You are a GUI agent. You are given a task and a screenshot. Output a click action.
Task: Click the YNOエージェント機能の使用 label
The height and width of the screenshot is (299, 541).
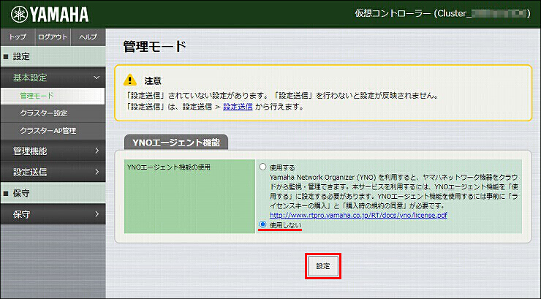pyautogui.click(x=169, y=167)
